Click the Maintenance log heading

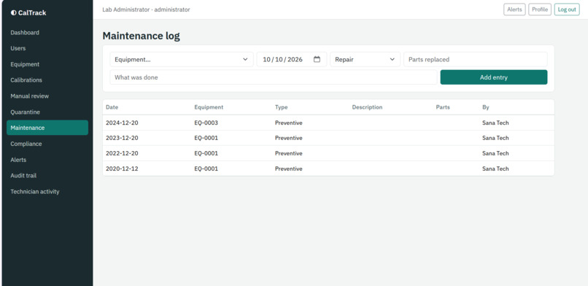coord(141,36)
